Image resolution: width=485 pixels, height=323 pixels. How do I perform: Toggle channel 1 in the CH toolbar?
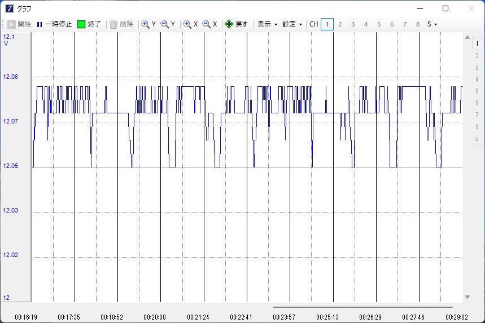(x=327, y=24)
